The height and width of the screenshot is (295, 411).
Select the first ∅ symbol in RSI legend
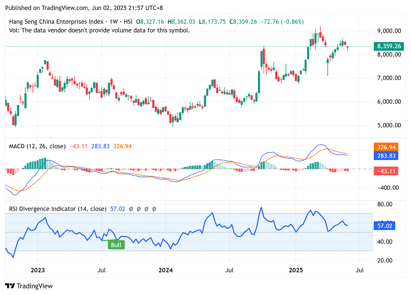pyautogui.click(x=131, y=209)
